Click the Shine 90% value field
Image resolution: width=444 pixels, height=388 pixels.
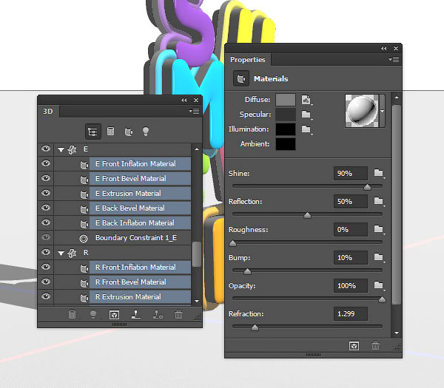coord(351,174)
